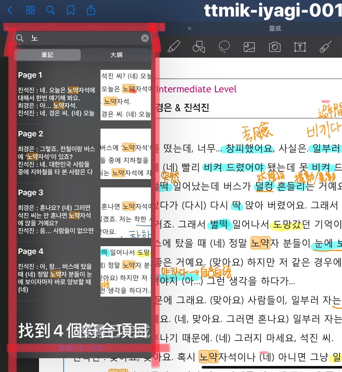Viewport: 342px width, 372px height.
Task: Open the Page 4 result thumbnail
Action: pyautogui.click(x=126, y=271)
